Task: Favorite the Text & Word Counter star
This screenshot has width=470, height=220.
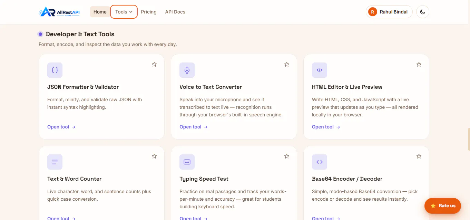Action: coord(154,156)
